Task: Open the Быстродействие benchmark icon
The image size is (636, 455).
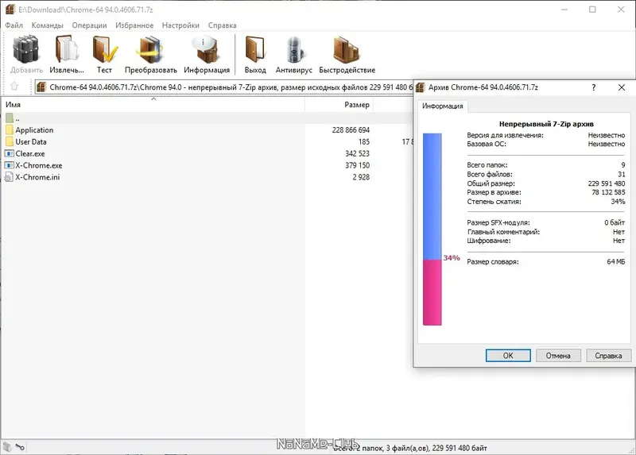Action: (x=347, y=50)
